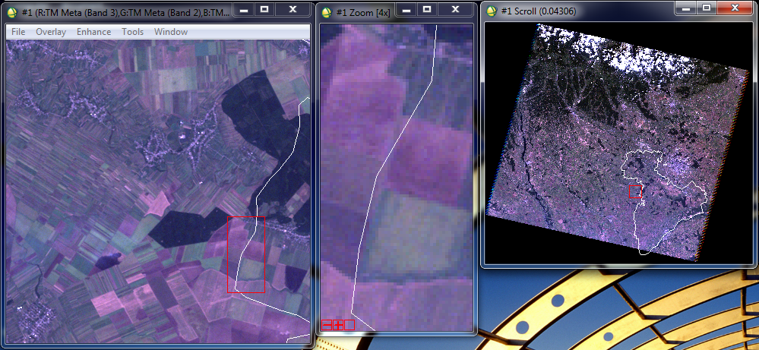Image resolution: width=759 pixels, height=350 pixels.
Task: Click the zoom-in plus box in Zoom window
Action: [338, 325]
